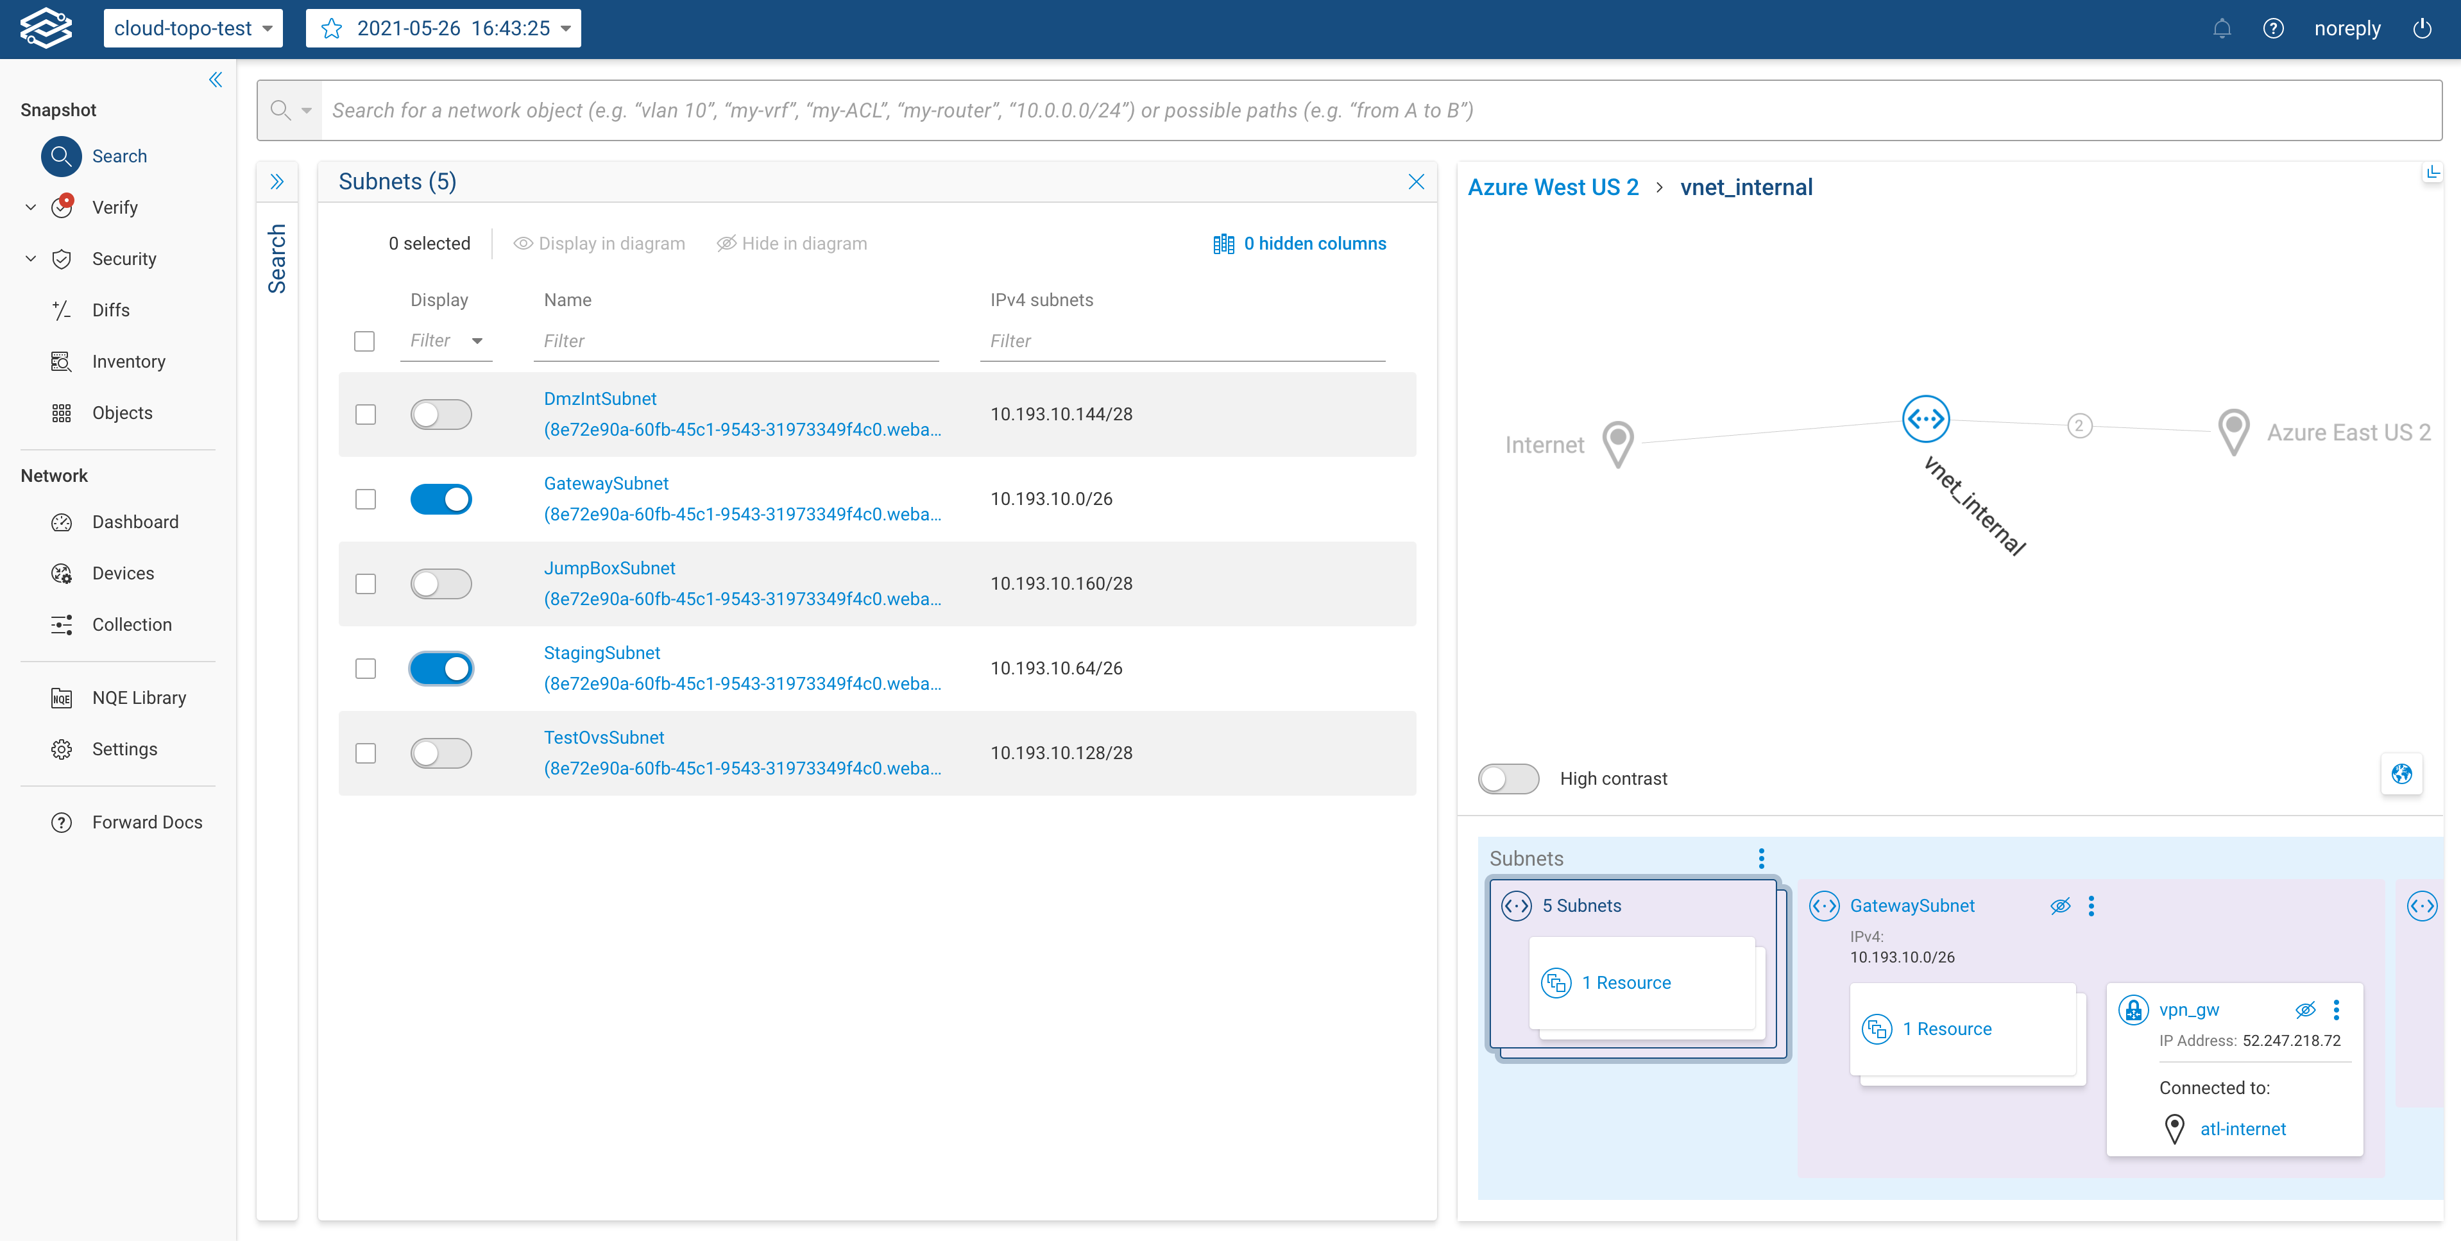Open the Objects panel
Viewport: 2461px width, 1241px height.
pos(123,412)
